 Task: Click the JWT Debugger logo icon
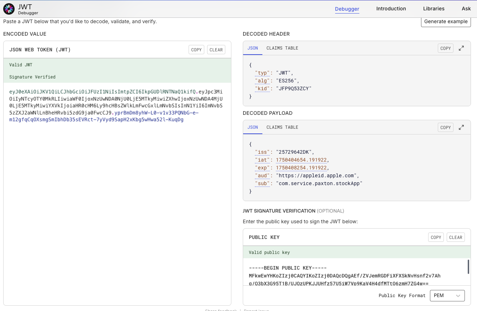click(9, 9)
